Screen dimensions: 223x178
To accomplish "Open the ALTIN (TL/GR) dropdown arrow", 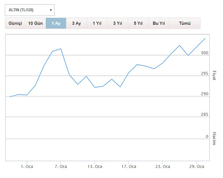I will click(51, 10).
